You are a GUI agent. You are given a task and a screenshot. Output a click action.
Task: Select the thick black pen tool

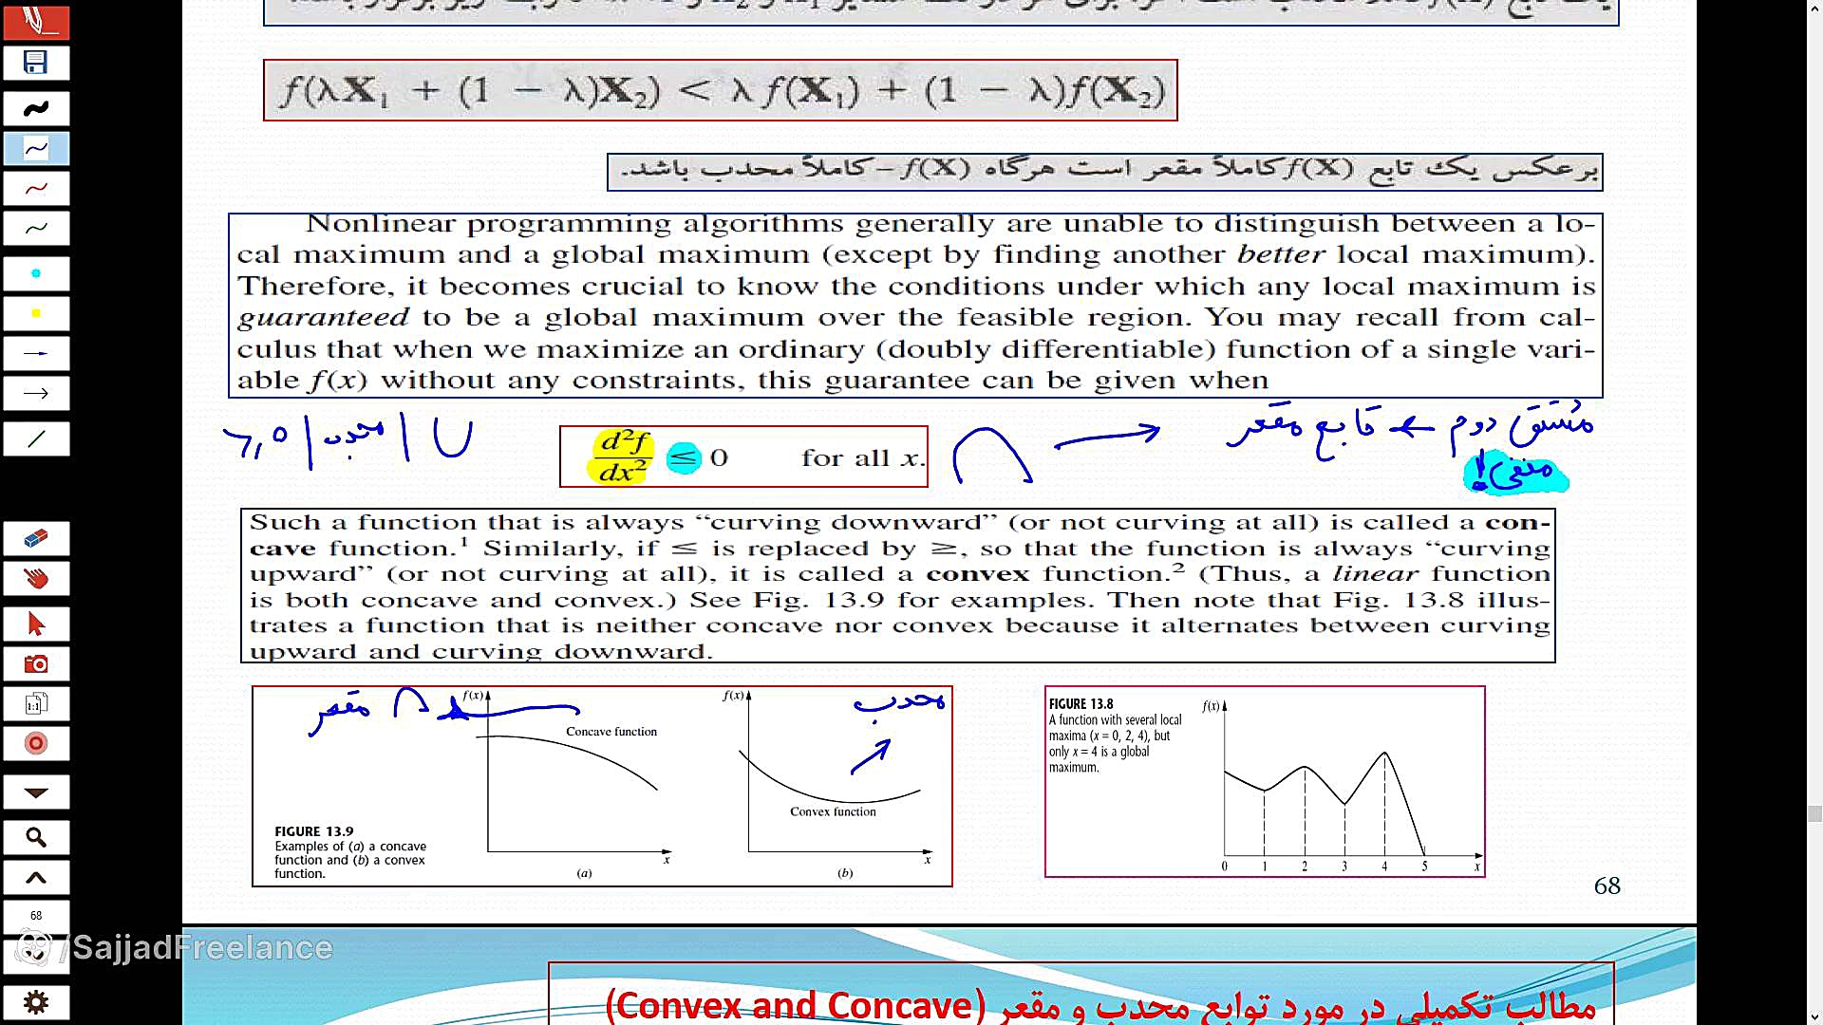[36, 108]
